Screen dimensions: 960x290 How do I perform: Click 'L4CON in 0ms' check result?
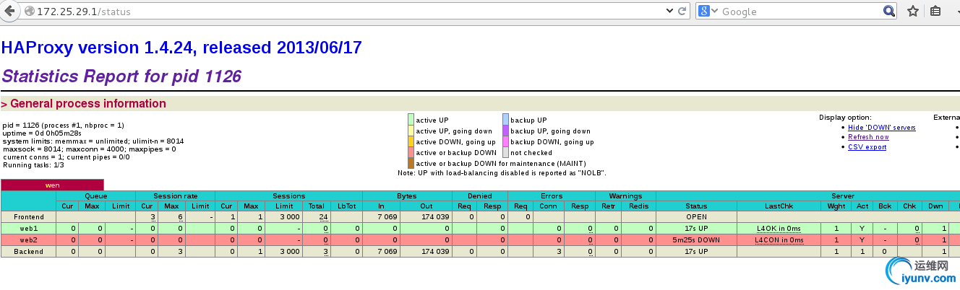click(779, 240)
